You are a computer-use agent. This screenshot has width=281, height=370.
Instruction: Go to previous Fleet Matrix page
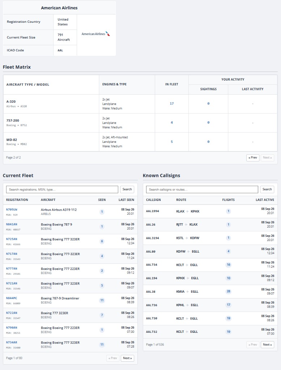(253, 158)
